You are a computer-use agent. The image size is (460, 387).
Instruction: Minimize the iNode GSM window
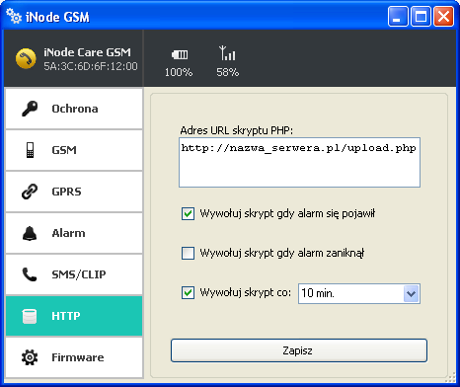tap(398, 17)
